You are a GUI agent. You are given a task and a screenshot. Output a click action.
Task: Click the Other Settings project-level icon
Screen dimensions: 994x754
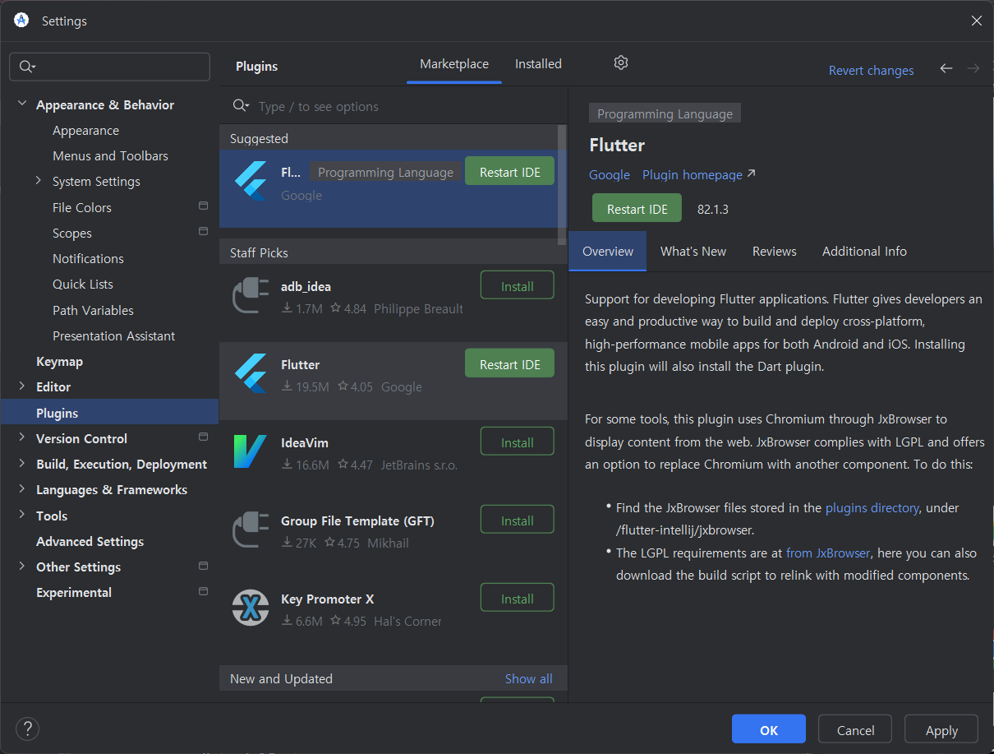(204, 566)
